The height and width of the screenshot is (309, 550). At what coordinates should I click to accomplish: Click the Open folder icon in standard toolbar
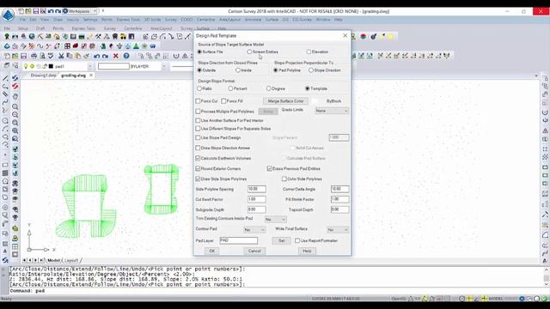point(15,56)
